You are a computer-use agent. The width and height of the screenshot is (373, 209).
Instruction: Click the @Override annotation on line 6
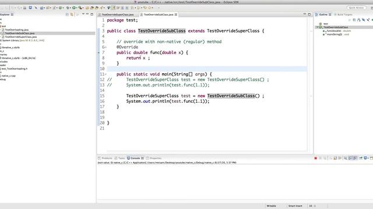click(x=127, y=47)
